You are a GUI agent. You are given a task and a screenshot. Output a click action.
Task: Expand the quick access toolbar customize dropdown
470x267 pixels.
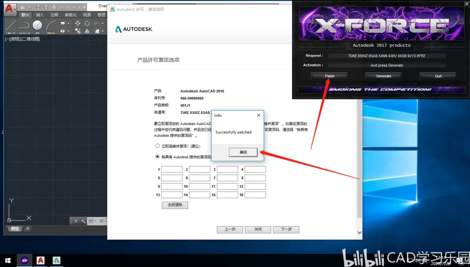84,7
